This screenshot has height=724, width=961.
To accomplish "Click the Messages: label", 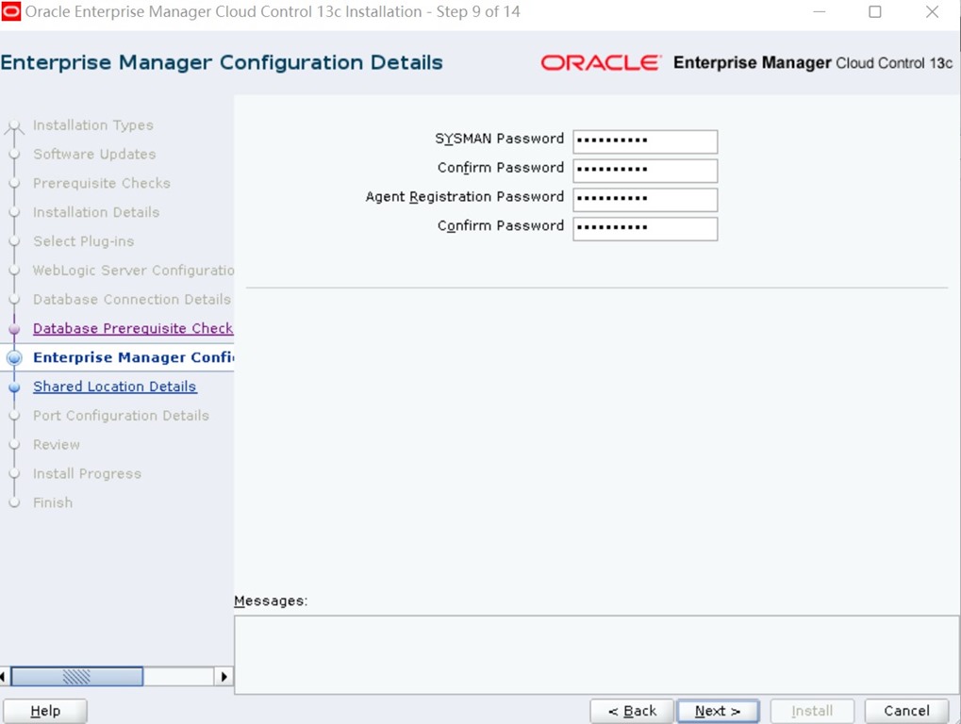I will (x=271, y=601).
